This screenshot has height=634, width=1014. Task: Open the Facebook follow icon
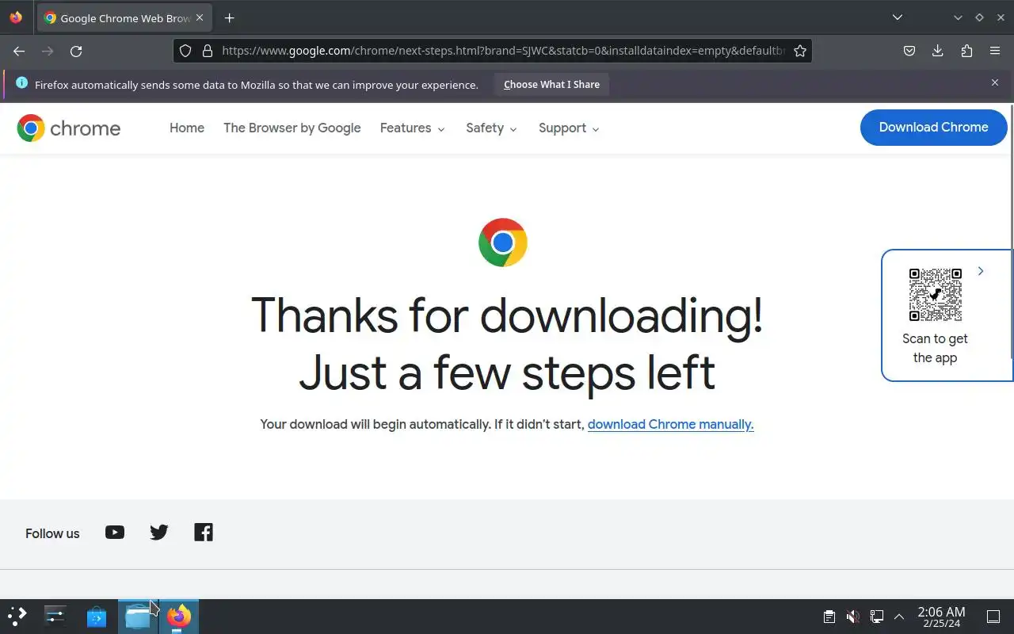pyautogui.click(x=204, y=533)
